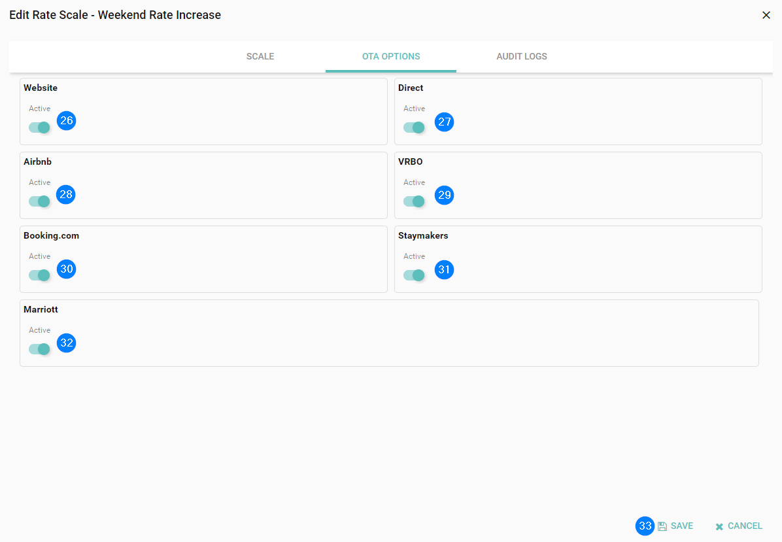Open the Audit Logs tab
The image size is (782, 542).
(522, 56)
